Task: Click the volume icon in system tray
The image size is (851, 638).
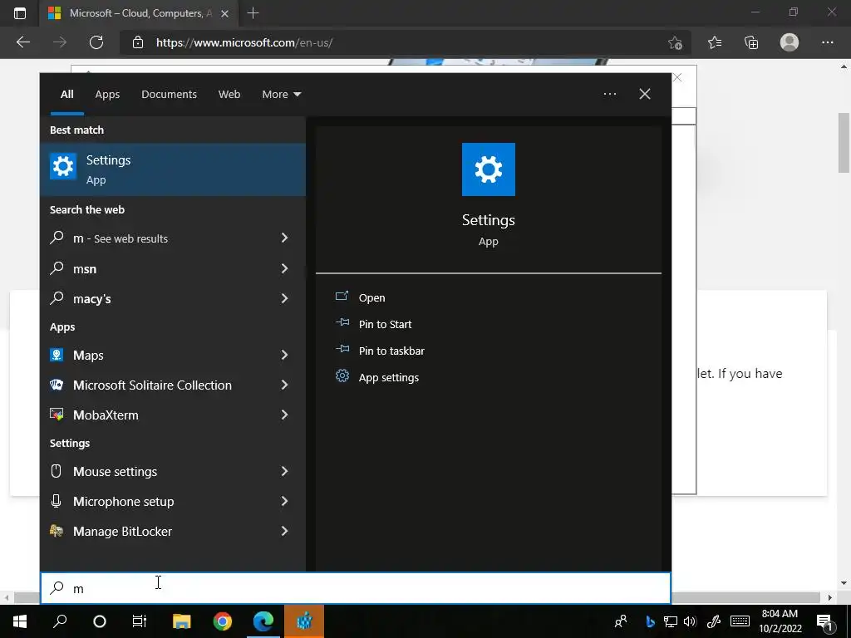Action: click(x=690, y=621)
